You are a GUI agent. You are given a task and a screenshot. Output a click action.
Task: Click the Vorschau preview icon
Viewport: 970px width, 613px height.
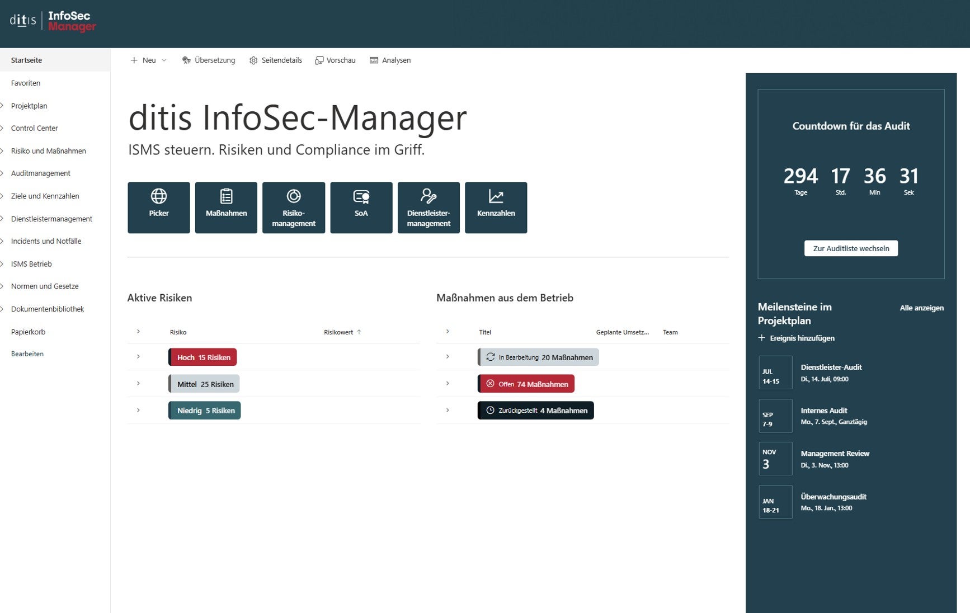(319, 60)
